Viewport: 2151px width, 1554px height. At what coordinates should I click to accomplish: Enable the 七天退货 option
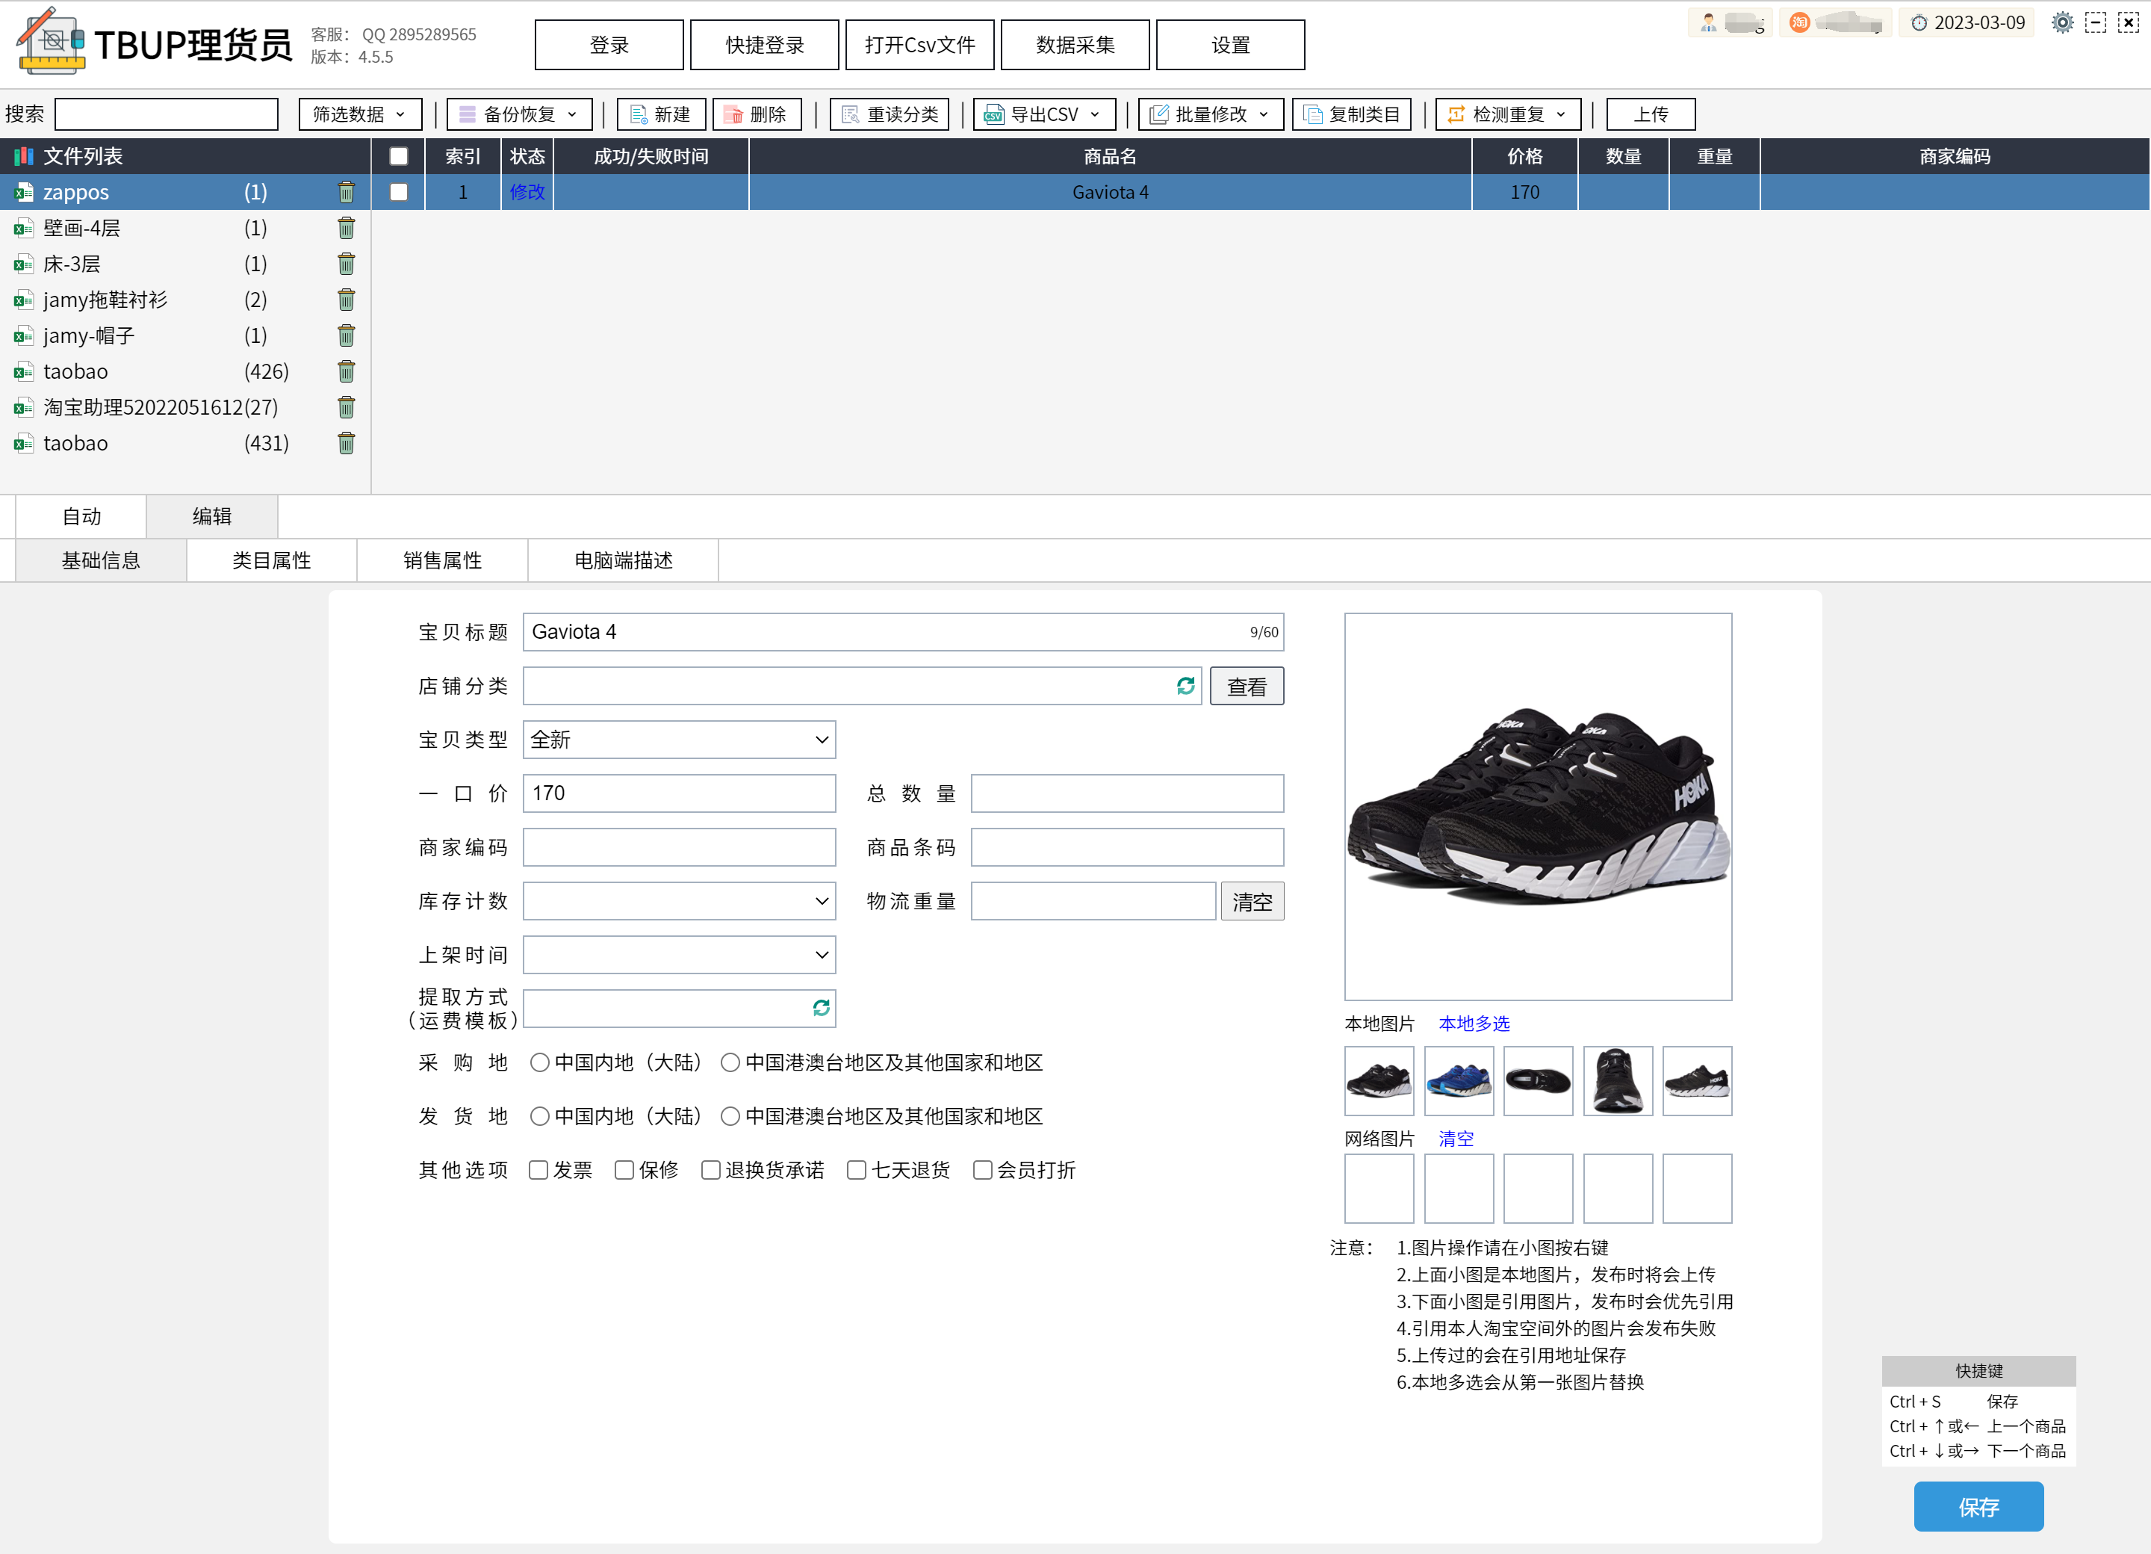pyautogui.click(x=857, y=1170)
